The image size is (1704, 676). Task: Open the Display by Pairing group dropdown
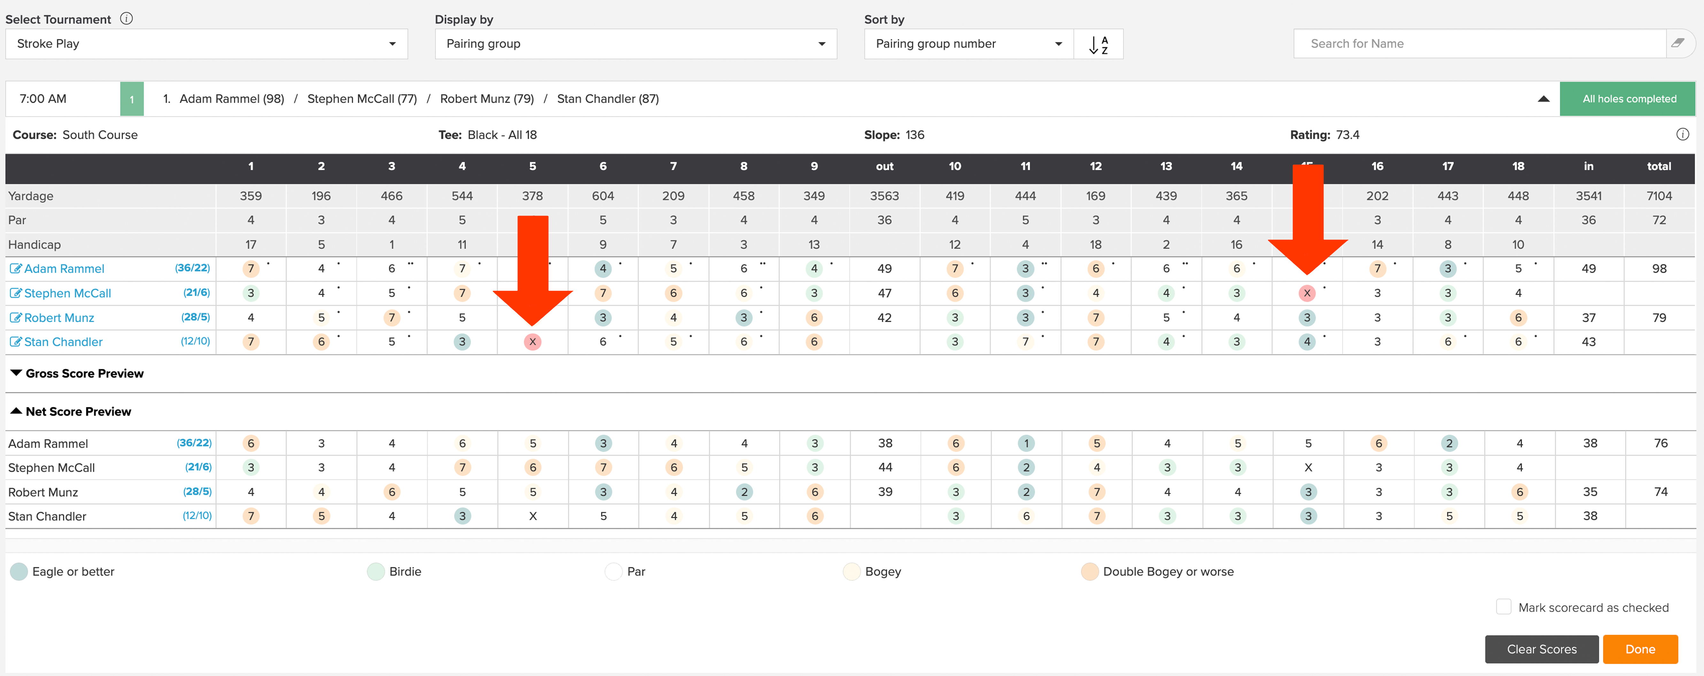coord(636,44)
